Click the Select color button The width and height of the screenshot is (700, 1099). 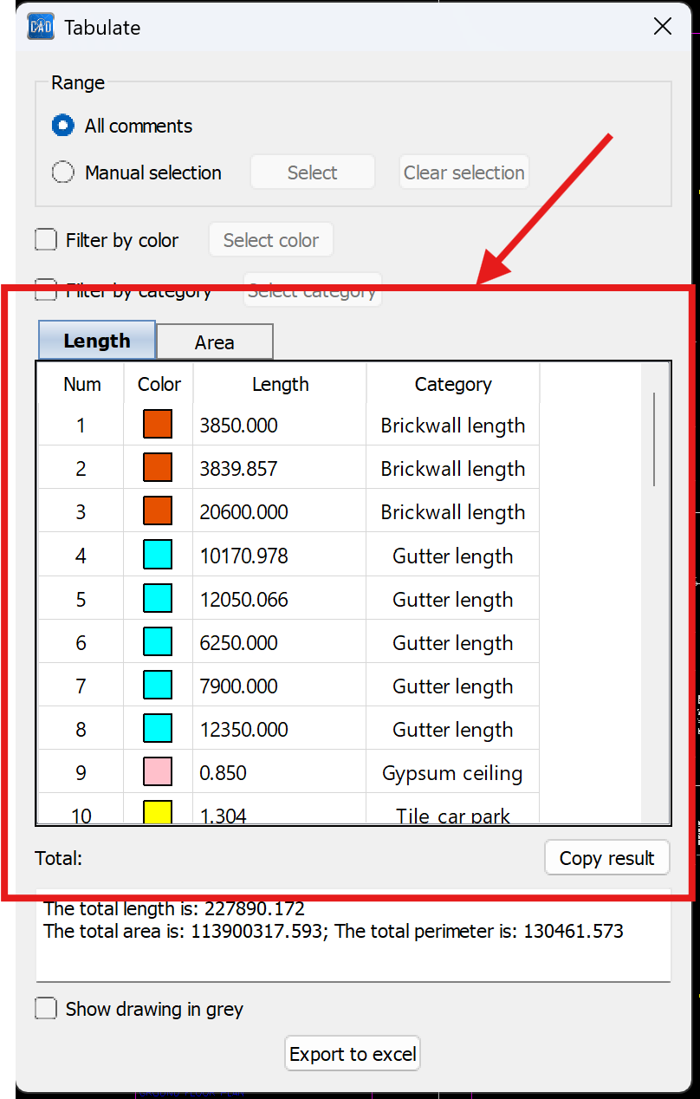tap(271, 240)
